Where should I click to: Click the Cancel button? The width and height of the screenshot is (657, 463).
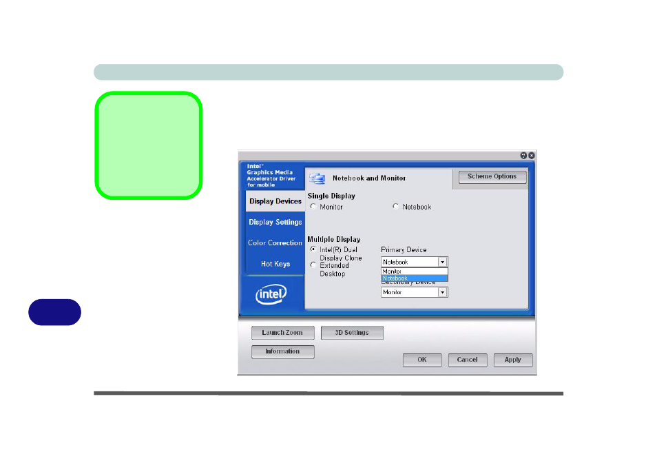click(468, 360)
